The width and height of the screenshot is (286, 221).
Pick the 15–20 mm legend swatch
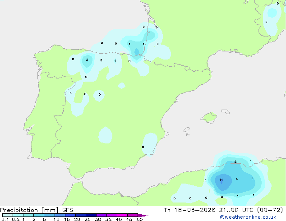point(70,215)
